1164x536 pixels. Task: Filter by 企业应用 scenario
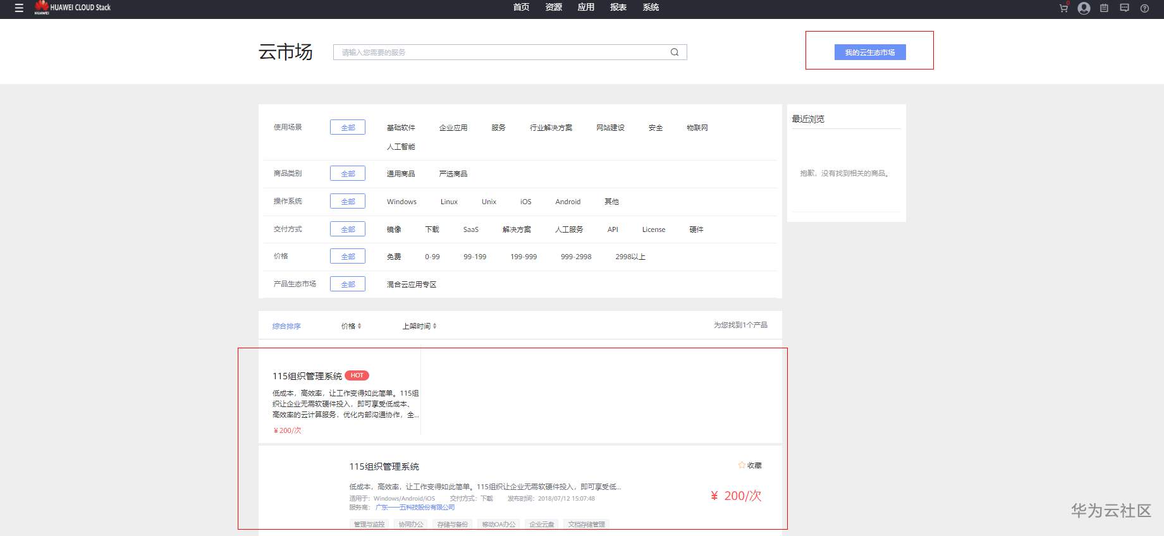click(x=453, y=128)
